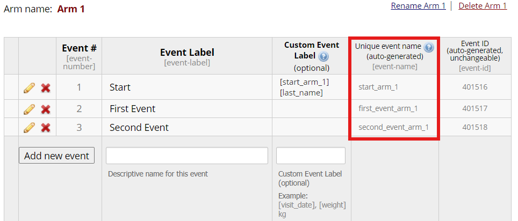Click the pencil edit icon for Start event
This screenshot has width=518, height=221.
[29, 87]
